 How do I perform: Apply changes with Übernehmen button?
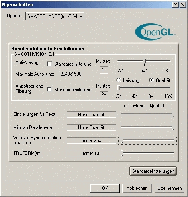pos(169,188)
